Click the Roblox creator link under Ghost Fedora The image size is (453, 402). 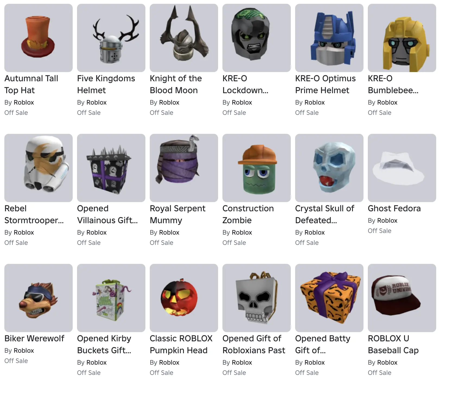click(387, 221)
